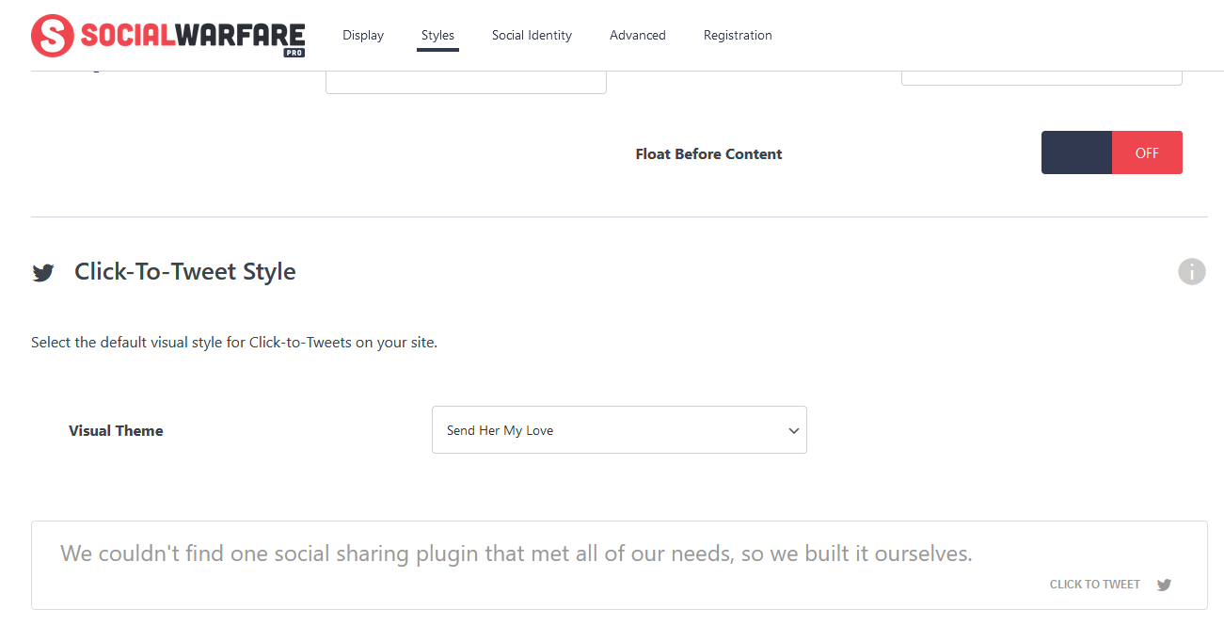Screen dimensions: 1224x642
Task: Click the dark side of the Float toggle
Action: click(1075, 152)
